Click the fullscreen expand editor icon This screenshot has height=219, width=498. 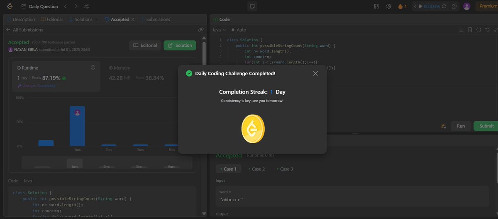coord(496,30)
